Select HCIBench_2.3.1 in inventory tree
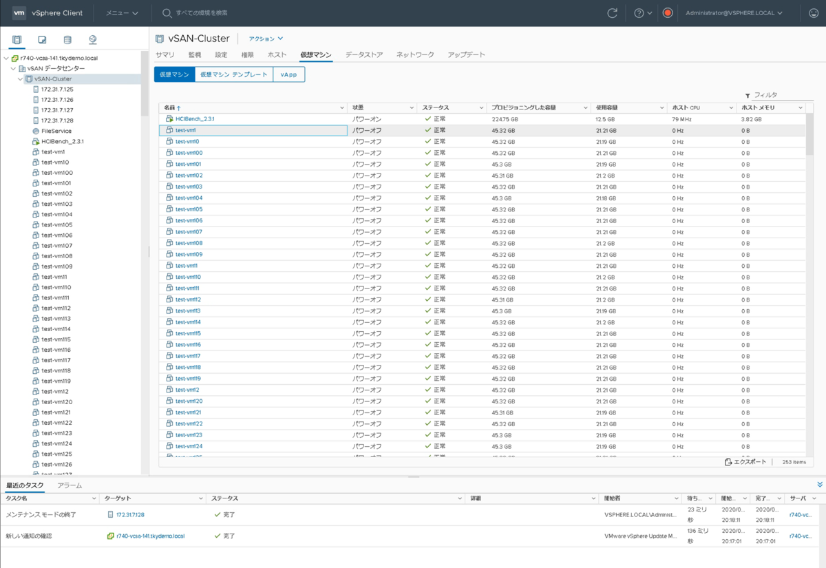Viewport: 826px width, 568px height. [62, 142]
